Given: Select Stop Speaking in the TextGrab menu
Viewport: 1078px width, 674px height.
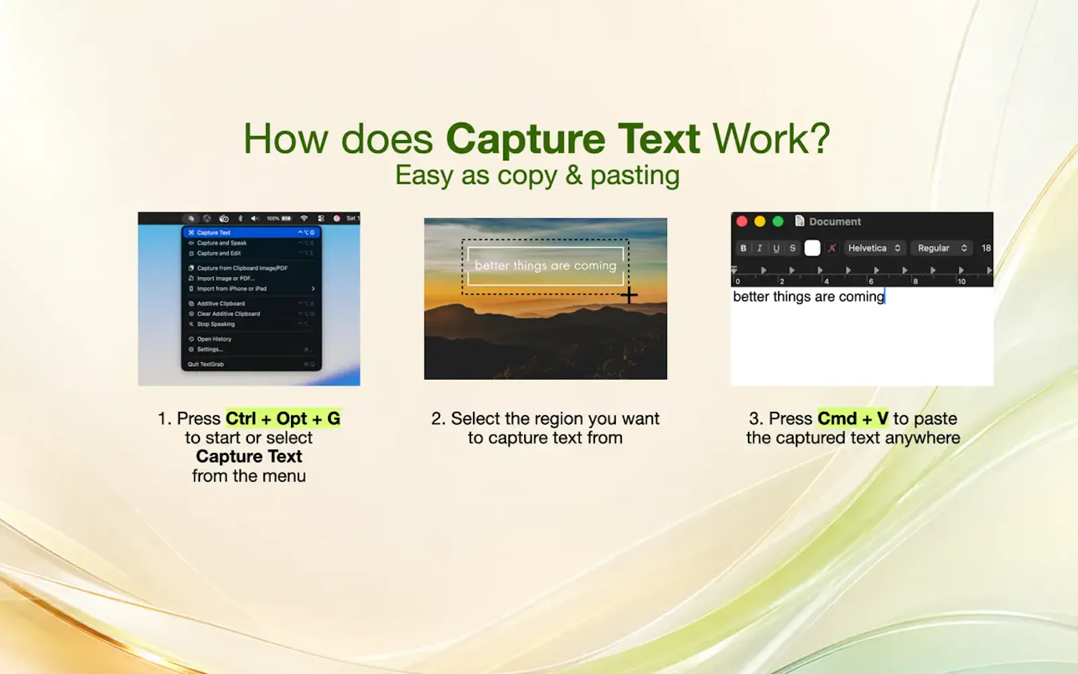Looking at the screenshot, I should (x=251, y=324).
